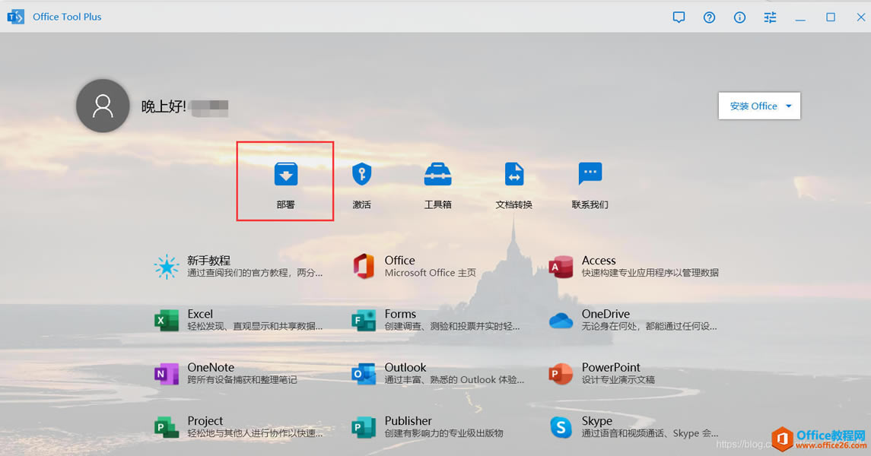This screenshot has width=871, height=456.
Task: Open application settings sliders icon
Action: 770,17
